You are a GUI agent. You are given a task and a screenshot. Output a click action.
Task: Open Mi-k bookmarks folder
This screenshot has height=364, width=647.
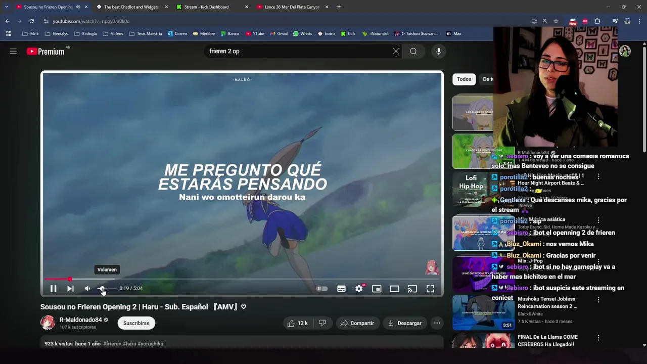[x=30, y=34]
